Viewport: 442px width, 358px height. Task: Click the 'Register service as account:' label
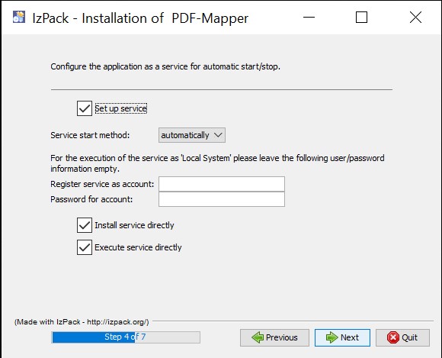click(102, 184)
